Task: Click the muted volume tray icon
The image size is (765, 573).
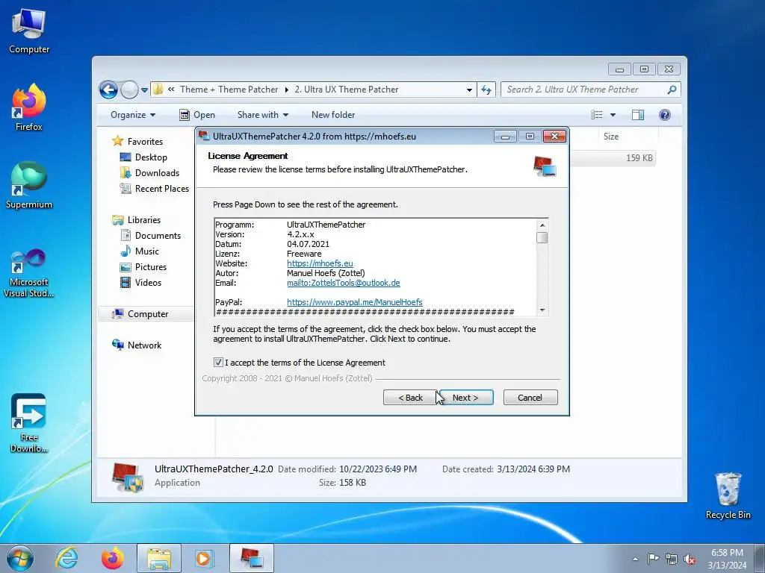Action: point(690,559)
